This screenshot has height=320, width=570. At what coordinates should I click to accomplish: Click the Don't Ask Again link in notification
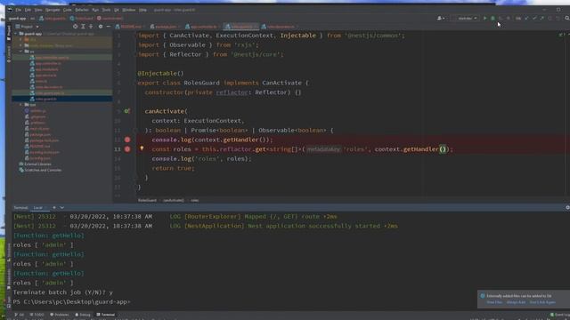pyautogui.click(x=542, y=302)
